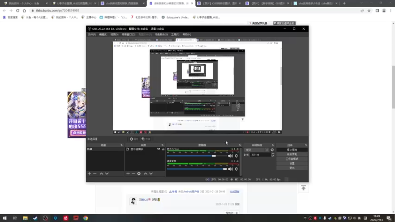Move scene down with arrow
Image resolution: width=395 pixels, height=222 pixels.
pos(107,174)
